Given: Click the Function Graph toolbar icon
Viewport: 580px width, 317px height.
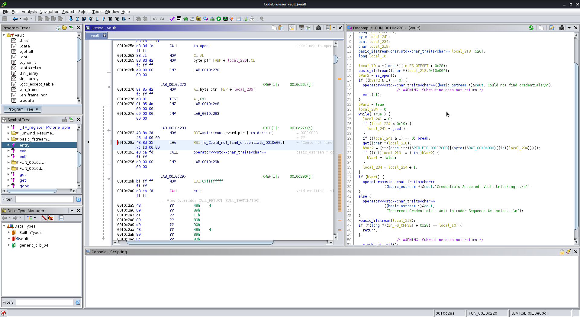Looking at the screenshot, I should pyautogui.click(x=212, y=19).
